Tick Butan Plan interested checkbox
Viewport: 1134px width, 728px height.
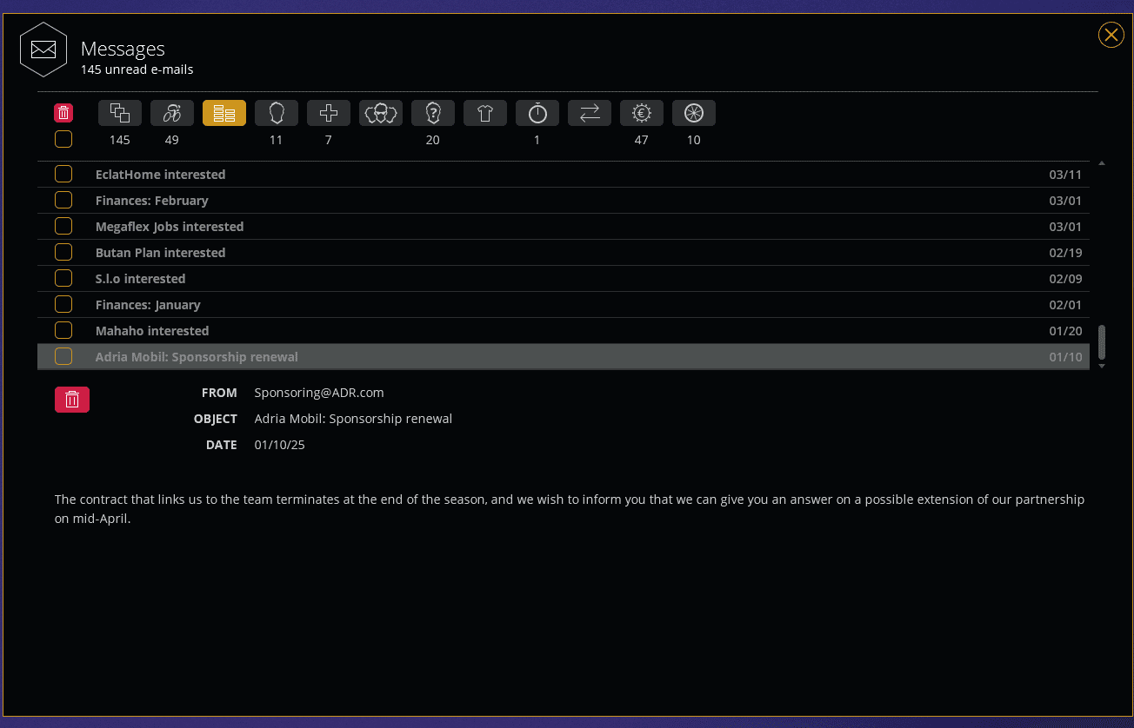[x=63, y=252]
